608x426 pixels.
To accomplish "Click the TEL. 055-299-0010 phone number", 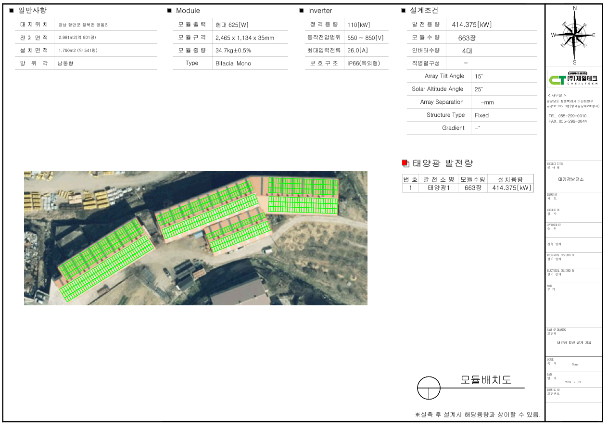I will (568, 116).
